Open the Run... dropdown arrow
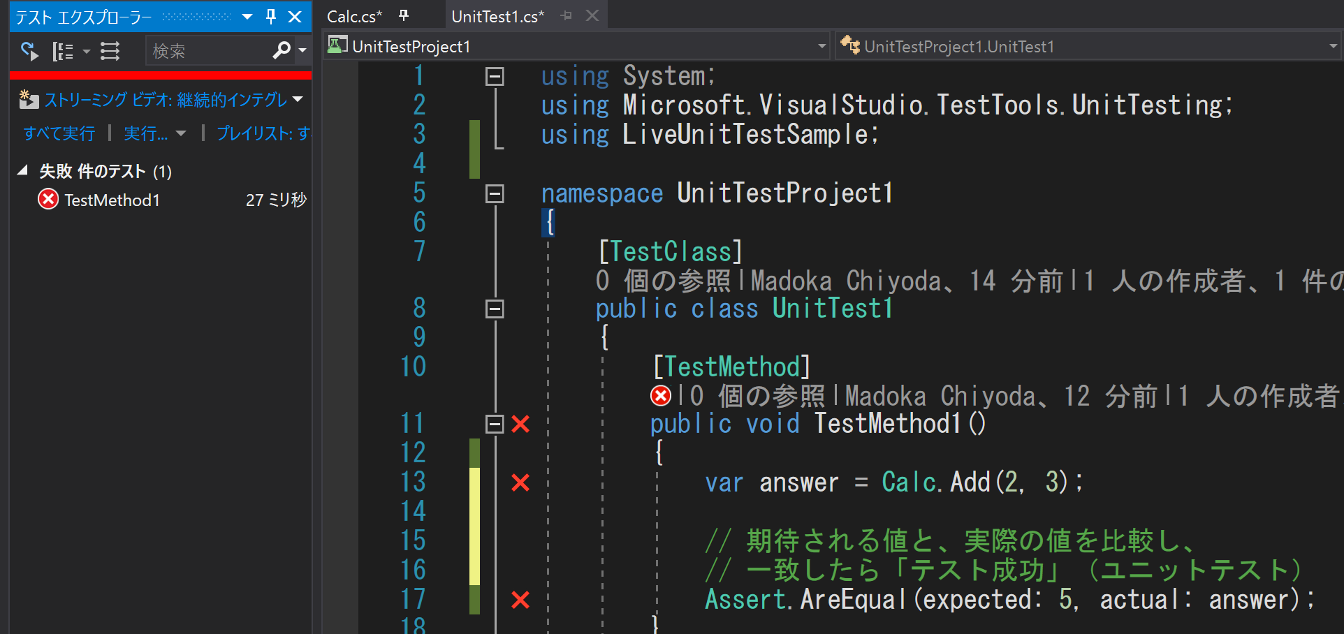Viewport: 1344px width, 634px height. point(181,133)
